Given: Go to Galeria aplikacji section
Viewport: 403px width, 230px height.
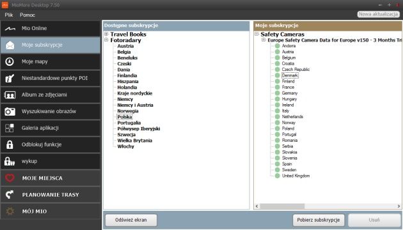Looking at the screenshot, I should pos(51,128).
